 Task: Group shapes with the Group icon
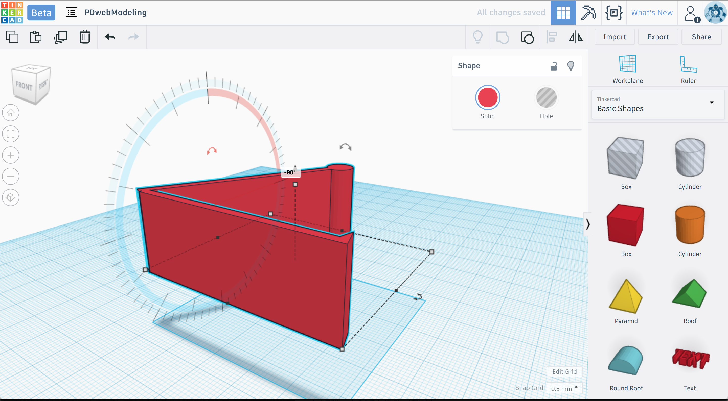502,37
